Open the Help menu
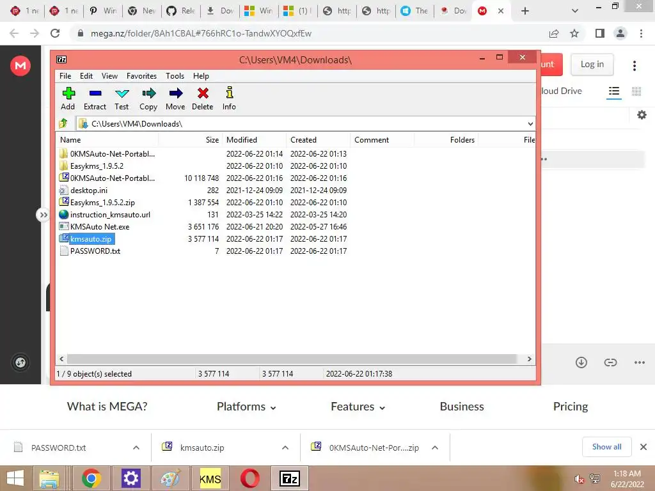Viewport: 655px width, 491px height. pyautogui.click(x=201, y=76)
